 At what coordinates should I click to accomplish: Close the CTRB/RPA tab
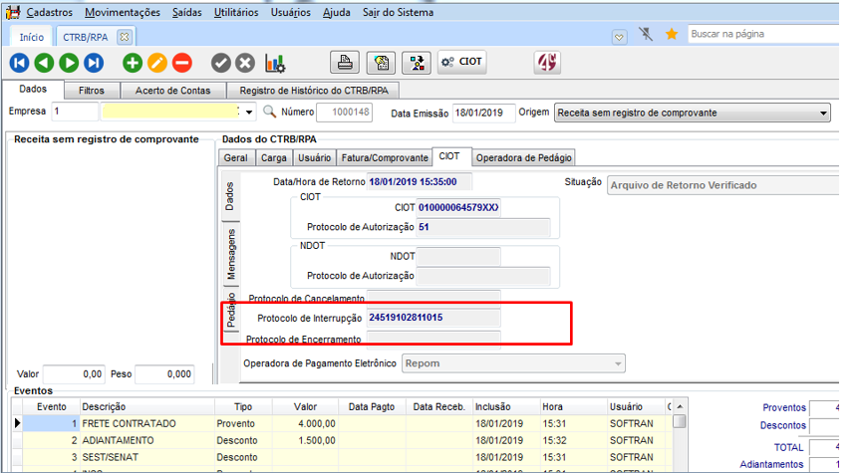(124, 36)
